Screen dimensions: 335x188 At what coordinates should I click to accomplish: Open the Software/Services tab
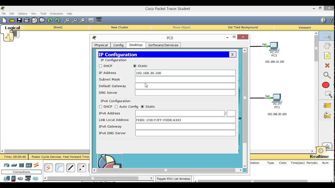pyautogui.click(x=163, y=45)
